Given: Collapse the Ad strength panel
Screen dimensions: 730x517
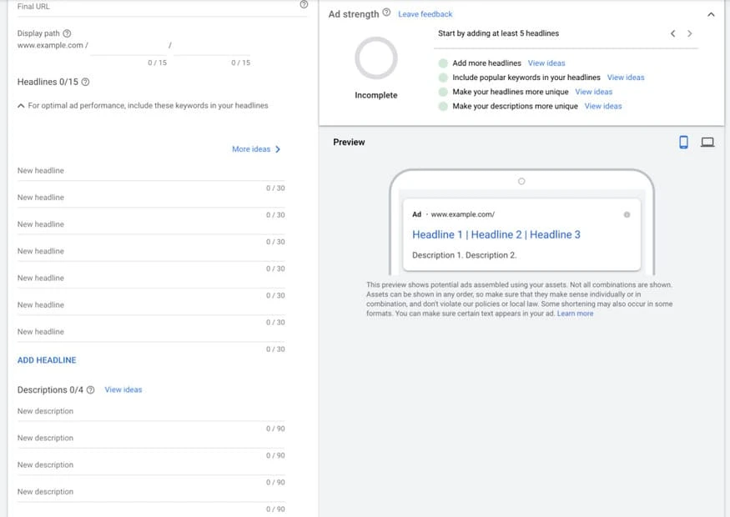Looking at the screenshot, I should coord(711,13).
